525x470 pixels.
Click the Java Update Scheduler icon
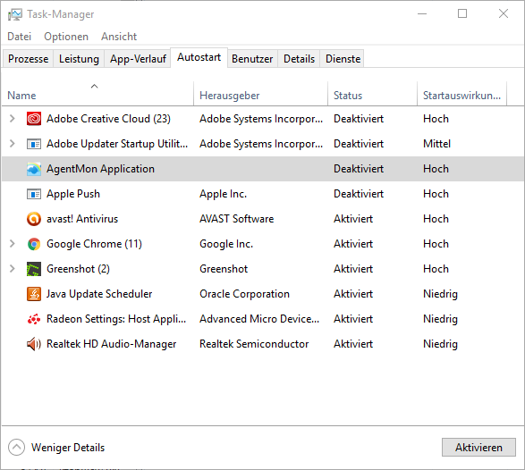point(34,294)
